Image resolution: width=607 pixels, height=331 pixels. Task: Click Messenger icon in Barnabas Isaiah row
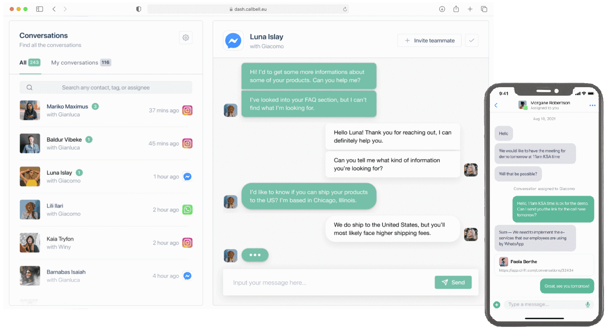(187, 276)
